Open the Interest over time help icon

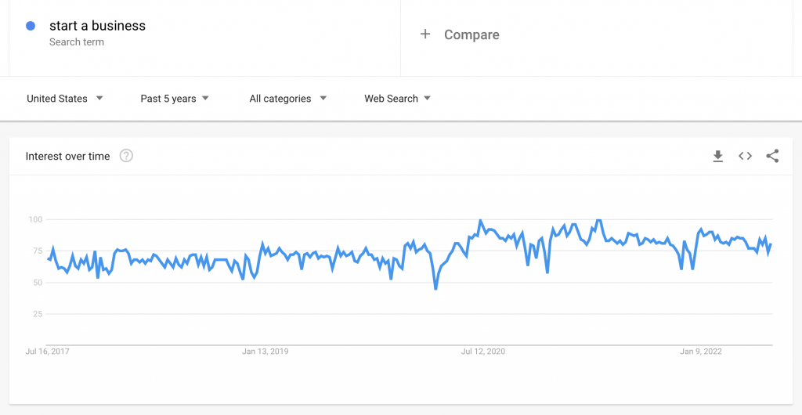[x=126, y=156]
